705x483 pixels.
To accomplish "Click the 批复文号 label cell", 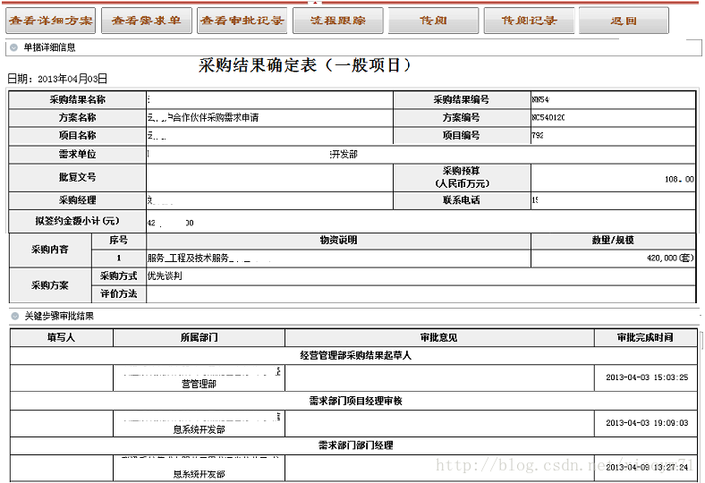I will (x=77, y=177).
